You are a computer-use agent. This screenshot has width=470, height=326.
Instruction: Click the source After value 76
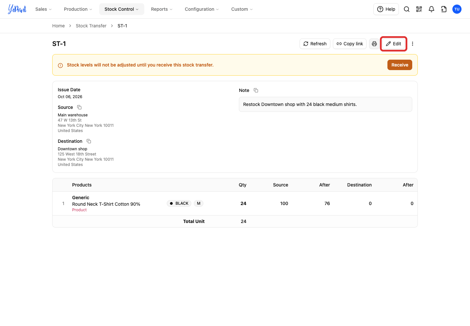[327, 203]
